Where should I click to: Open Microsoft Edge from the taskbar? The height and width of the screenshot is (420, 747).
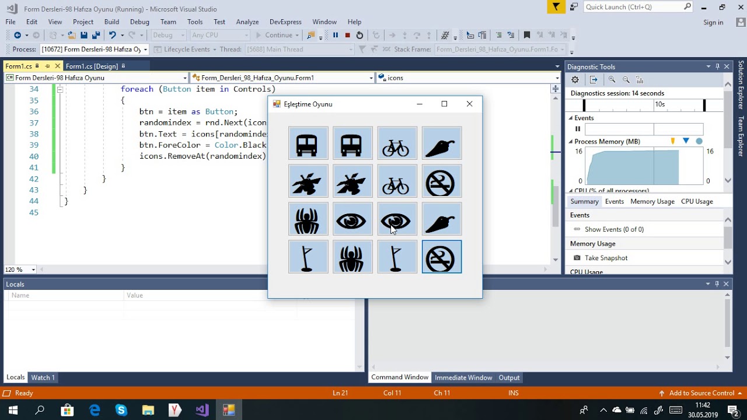pos(94,410)
